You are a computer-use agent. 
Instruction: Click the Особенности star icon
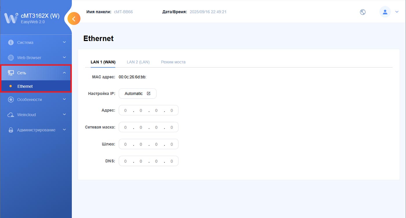click(x=11, y=99)
